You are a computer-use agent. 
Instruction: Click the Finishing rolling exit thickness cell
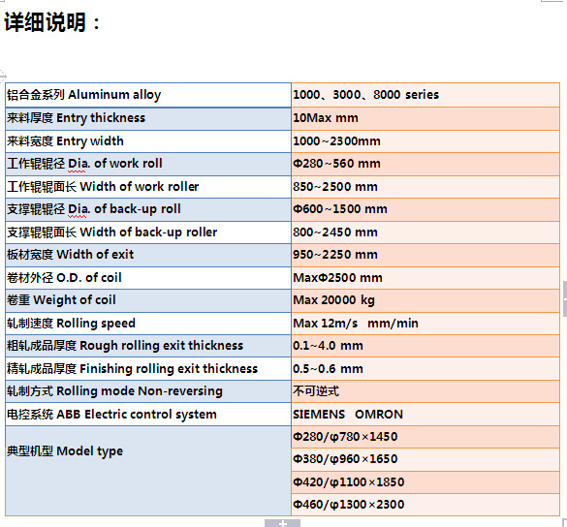[148, 369]
